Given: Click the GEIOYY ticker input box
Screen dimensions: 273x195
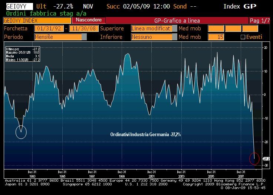Looking at the screenshot, I should click(x=19, y=7).
